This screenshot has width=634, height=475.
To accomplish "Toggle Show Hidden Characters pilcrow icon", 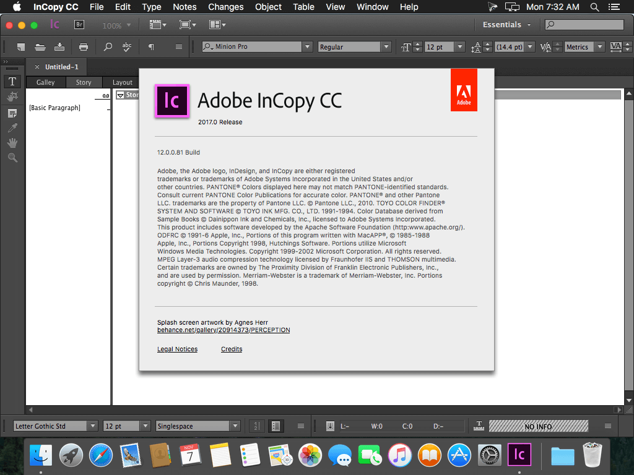I will [x=151, y=47].
